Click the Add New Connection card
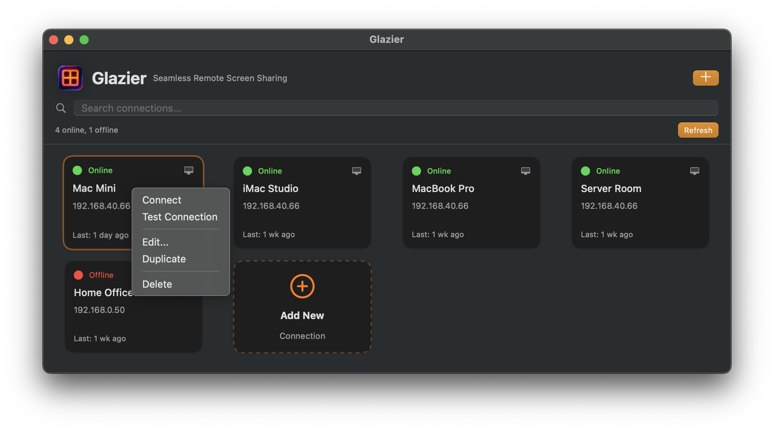 tap(302, 325)
